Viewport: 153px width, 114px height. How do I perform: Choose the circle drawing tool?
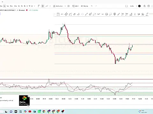(x=106, y=14)
